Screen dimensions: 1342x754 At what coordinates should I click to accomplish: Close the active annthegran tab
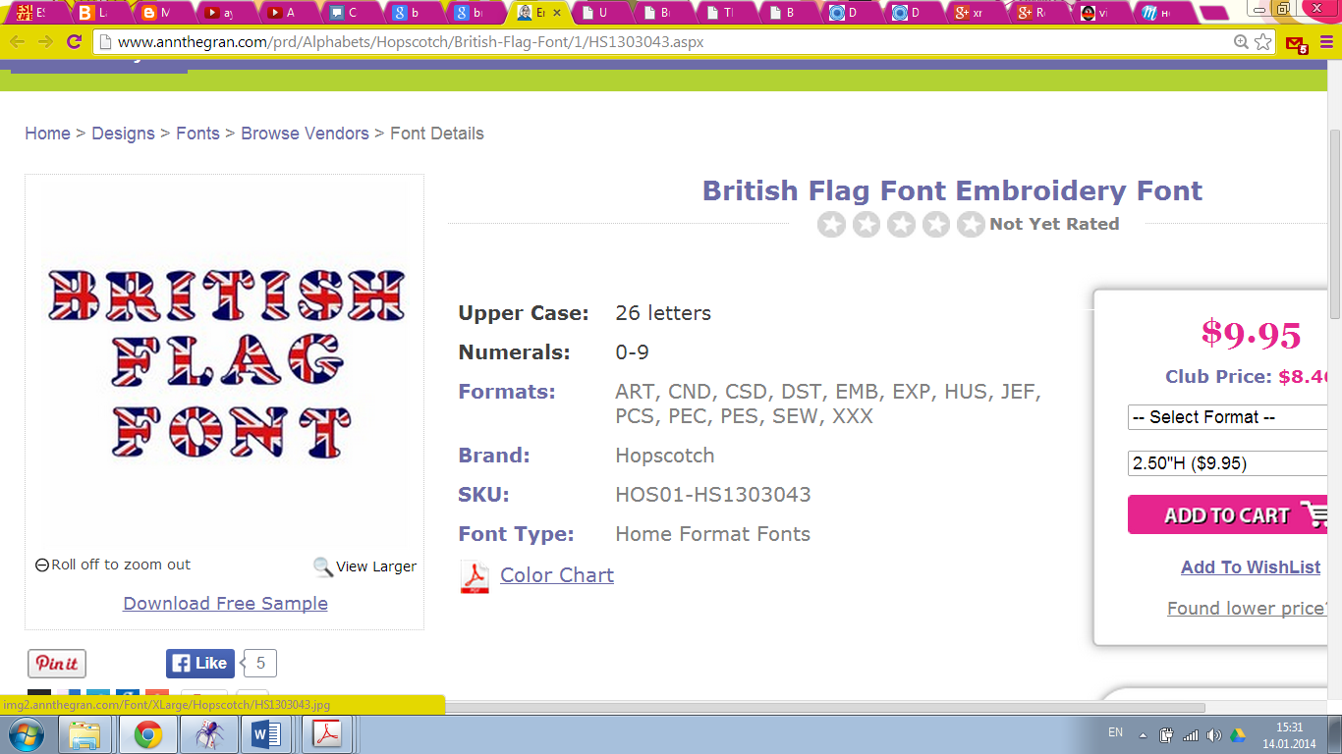tap(557, 13)
